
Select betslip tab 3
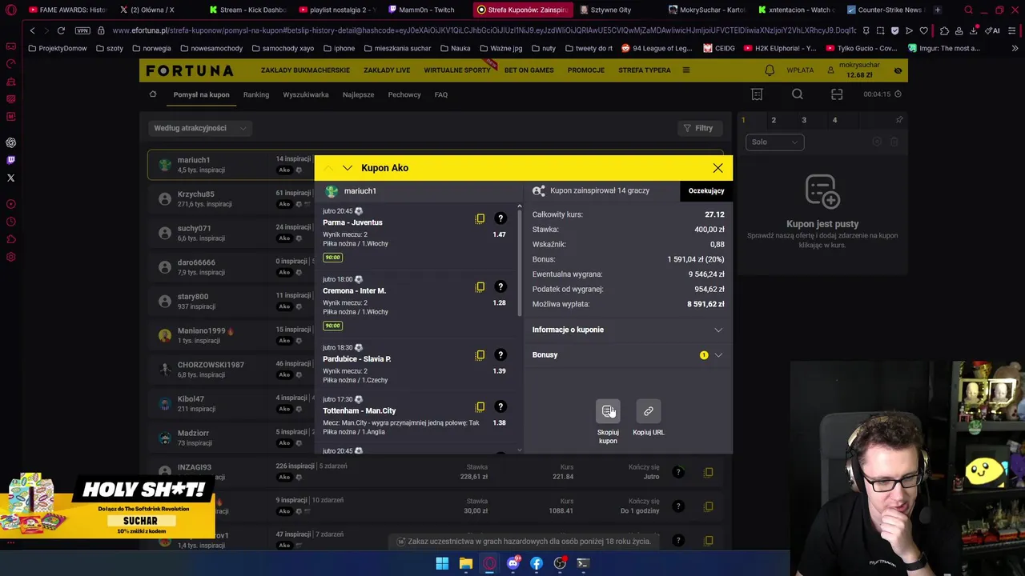804,120
